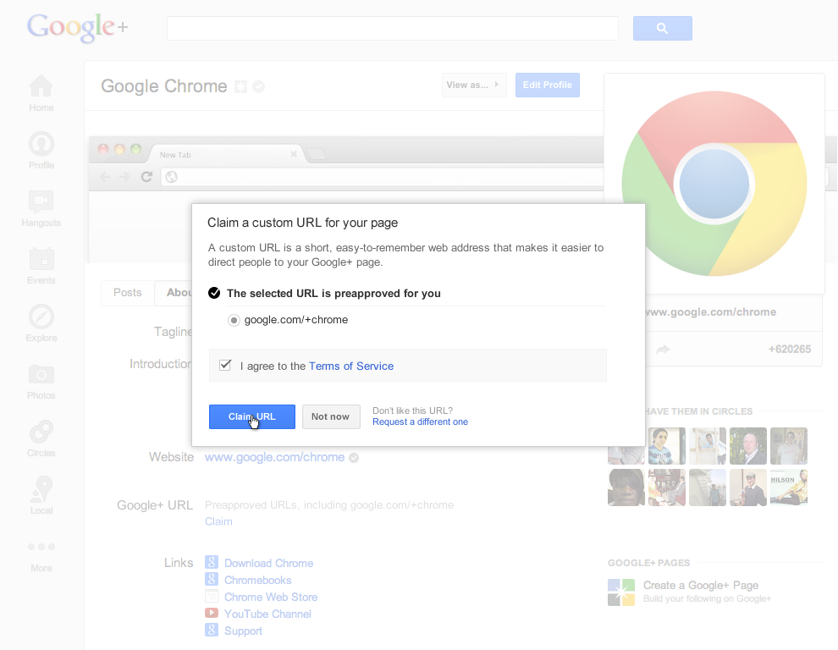The width and height of the screenshot is (838, 650).
Task: Click the Claim URL button
Action: coord(251,416)
